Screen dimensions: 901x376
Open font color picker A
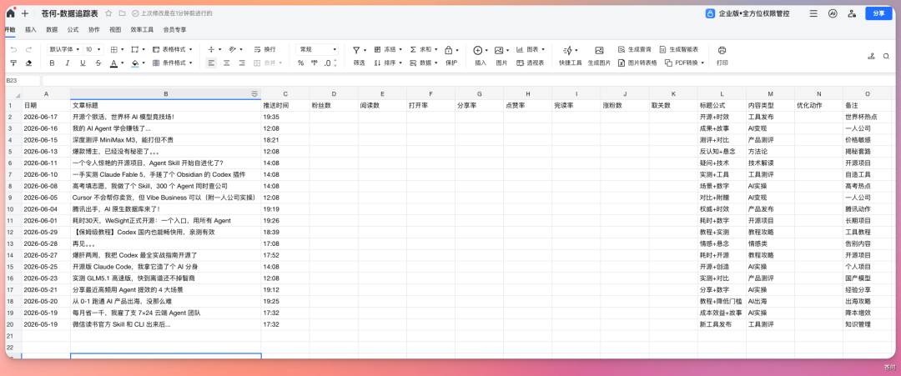[113, 63]
